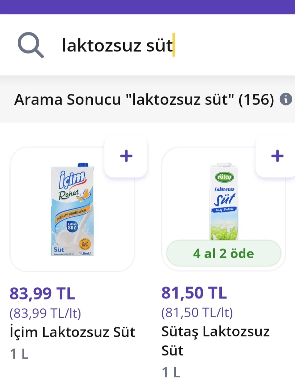Screen dimensions: 295x384
Task: Tap the 83,99 TL/lt unit price
Action: click(45, 313)
